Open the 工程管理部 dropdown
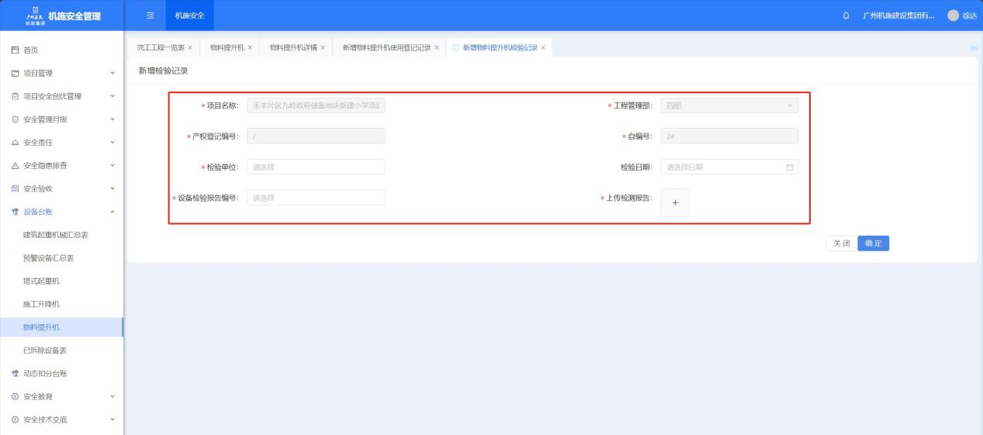The width and height of the screenshot is (983, 435). pyautogui.click(x=729, y=105)
